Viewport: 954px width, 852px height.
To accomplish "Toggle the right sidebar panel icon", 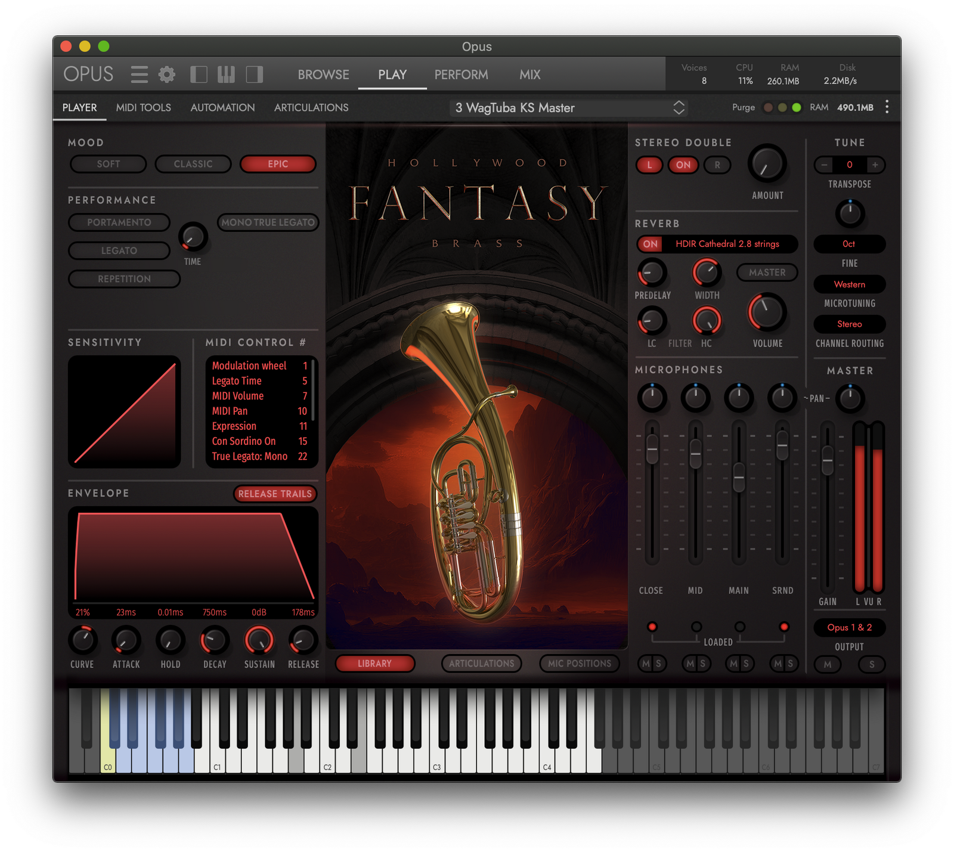I will coord(255,75).
